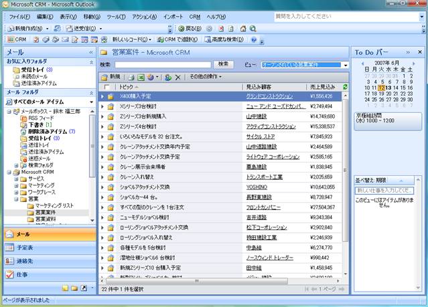Expand the ワークプレース folder node
Image resolution: width=428 pixels, height=307 pixels.
point(16,193)
